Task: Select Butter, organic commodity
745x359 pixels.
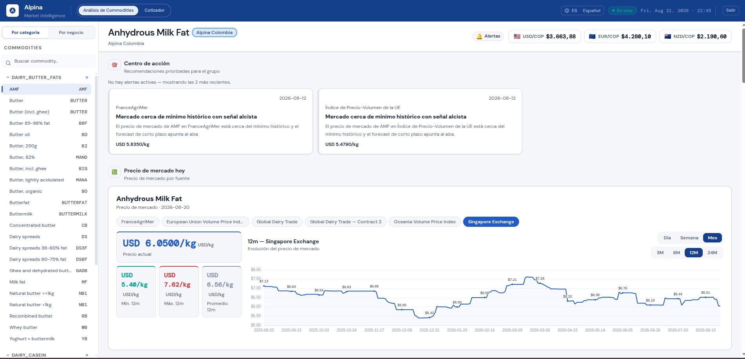Action: coord(47,191)
